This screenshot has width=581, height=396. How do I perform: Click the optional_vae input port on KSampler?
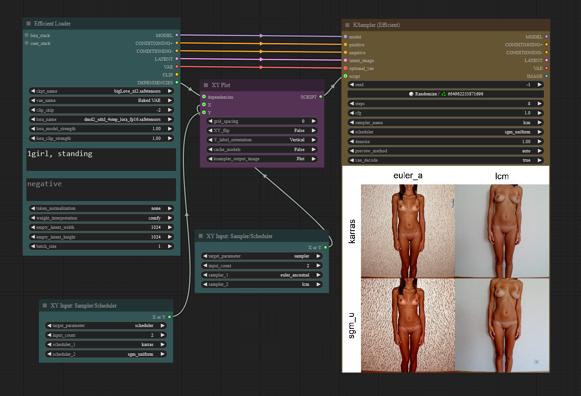click(x=345, y=68)
